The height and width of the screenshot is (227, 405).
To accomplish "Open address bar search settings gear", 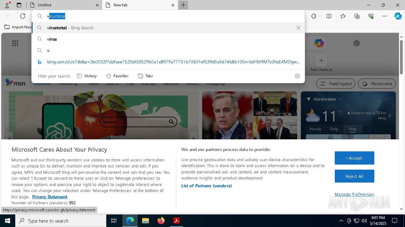I will click(x=297, y=76).
